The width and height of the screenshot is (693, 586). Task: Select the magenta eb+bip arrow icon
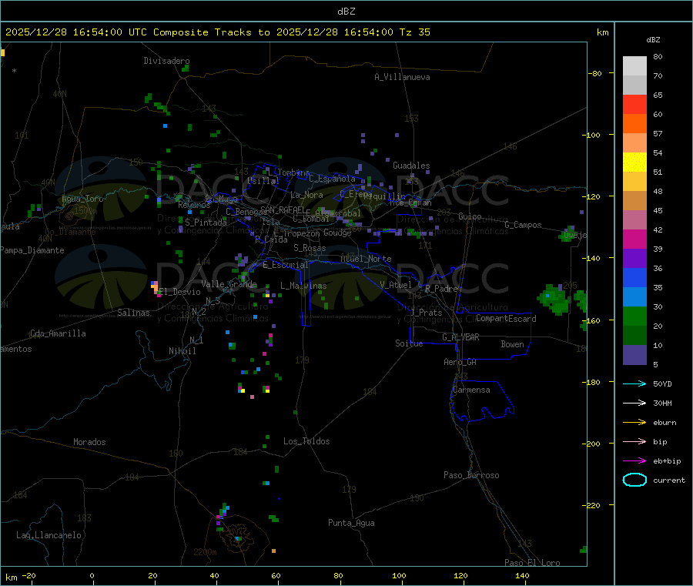(634, 460)
